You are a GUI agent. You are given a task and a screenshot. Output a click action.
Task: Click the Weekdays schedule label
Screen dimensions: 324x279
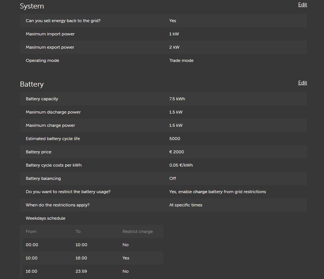pos(45,218)
